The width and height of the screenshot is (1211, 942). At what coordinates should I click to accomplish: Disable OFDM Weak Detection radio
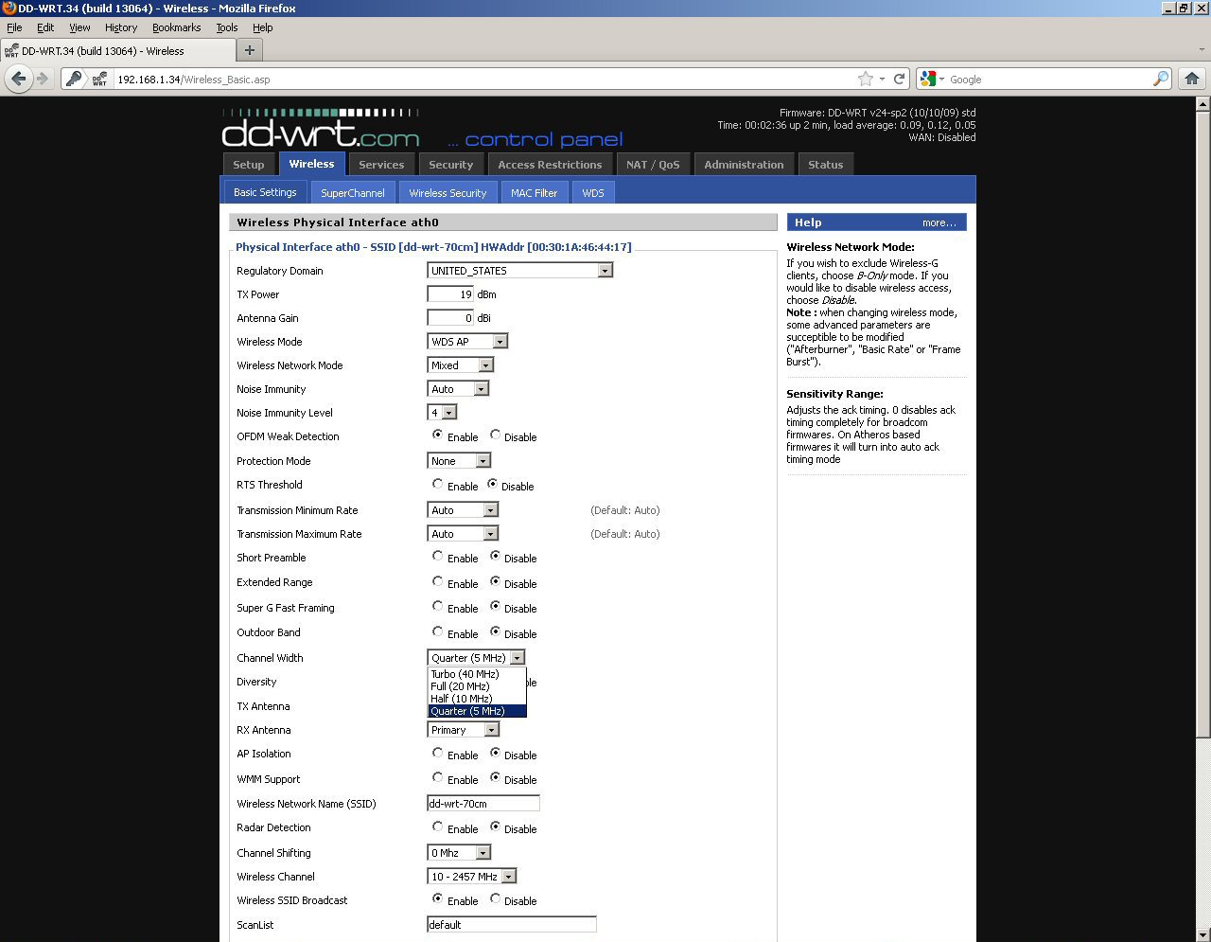[x=495, y=435]
